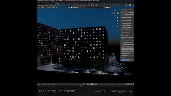Open the pivot point selector

pos(89,5)
